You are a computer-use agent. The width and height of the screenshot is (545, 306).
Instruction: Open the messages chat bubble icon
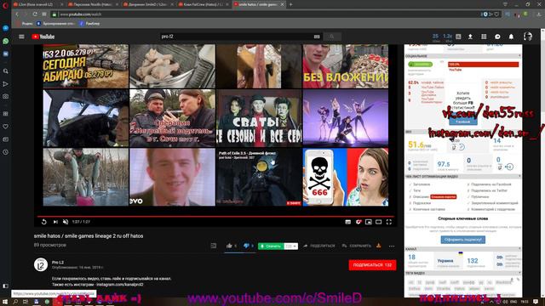point(497,37)
